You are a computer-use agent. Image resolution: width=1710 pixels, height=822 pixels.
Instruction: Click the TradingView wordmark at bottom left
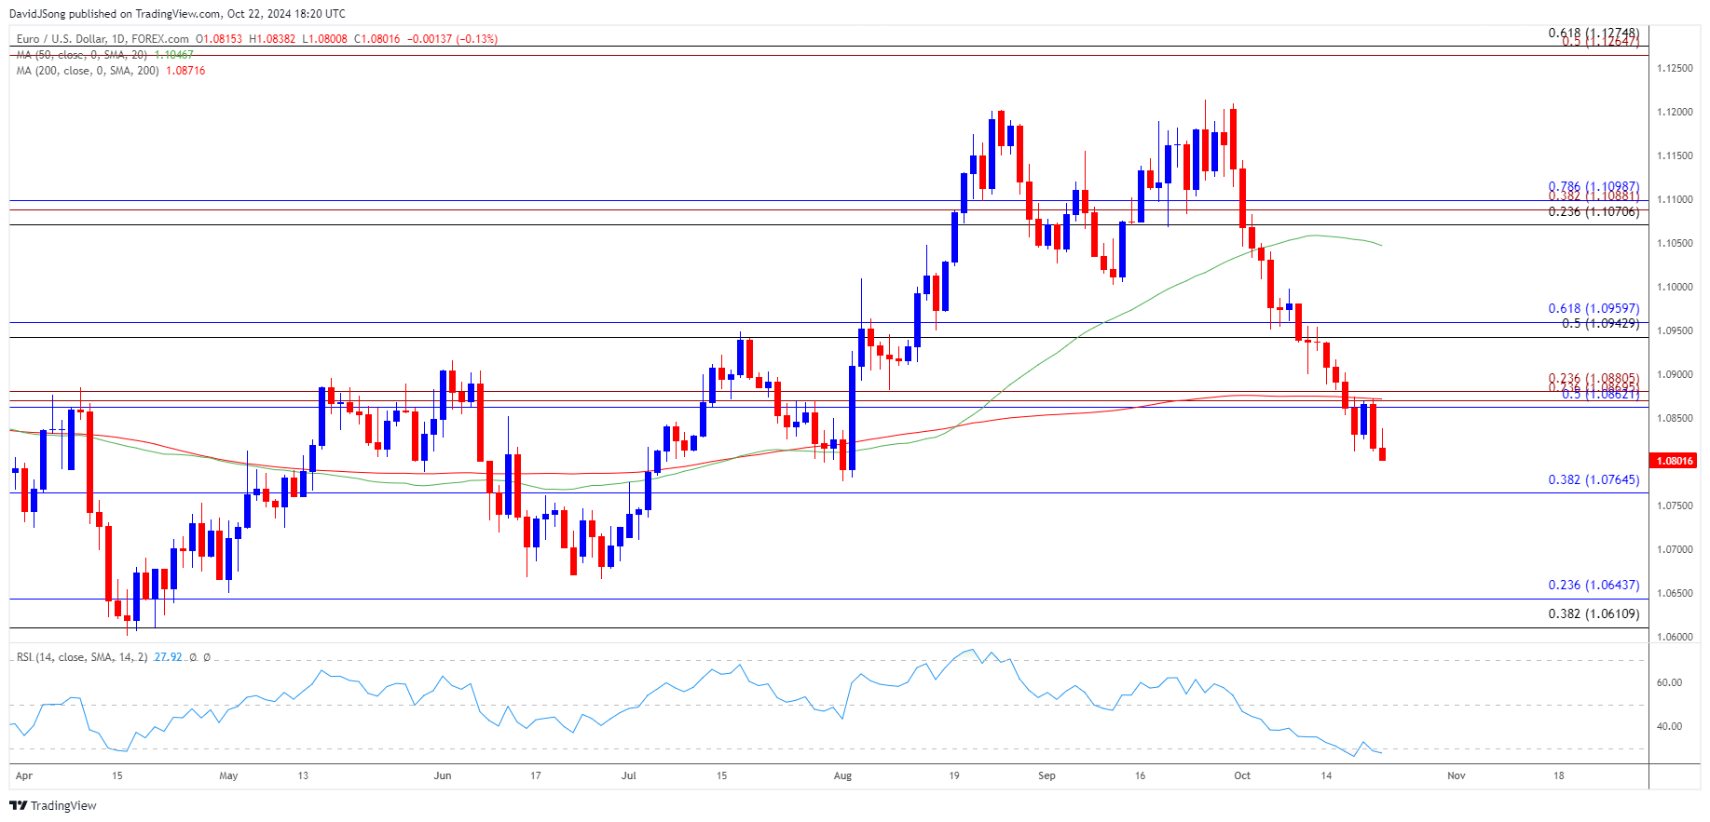pos(63,805)
